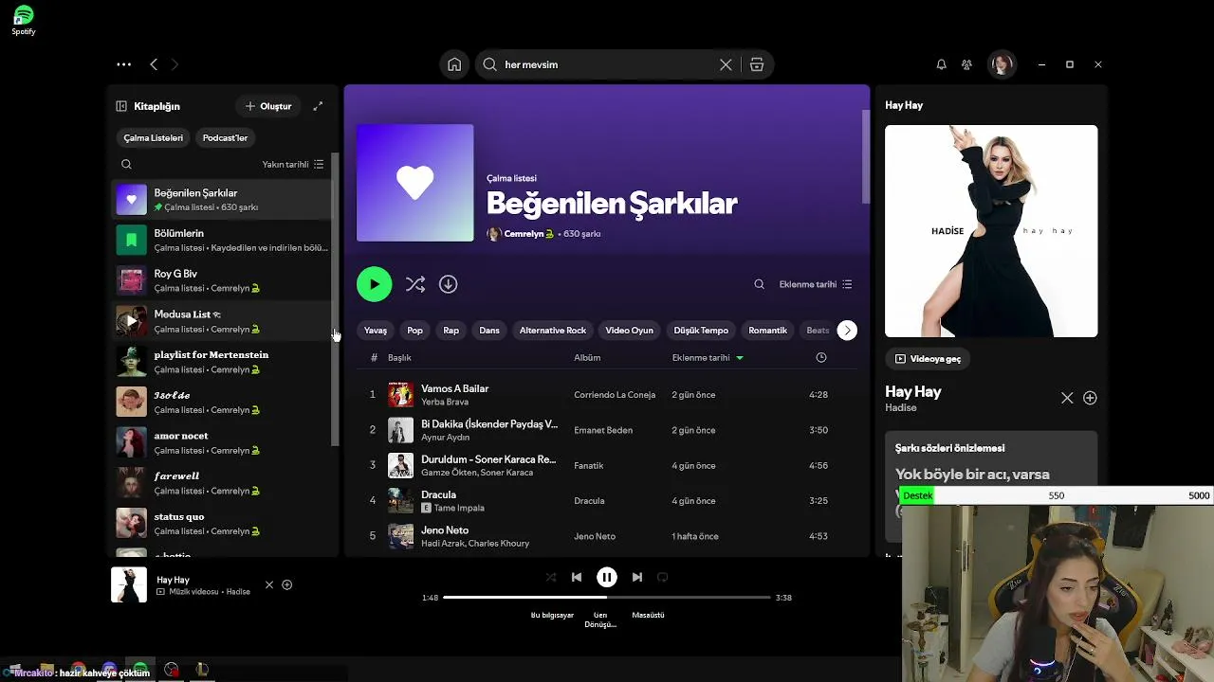This screenshot has width=1214, height=682.
Task: Open Bölümlerin playlist in library
Action: point(222,240)
